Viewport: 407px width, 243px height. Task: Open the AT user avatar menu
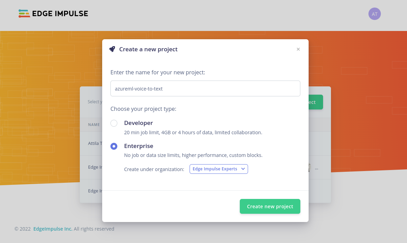point(374,14)
